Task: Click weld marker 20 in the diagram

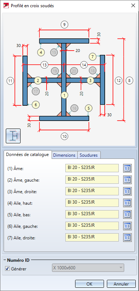Action: tap(74, 71)
